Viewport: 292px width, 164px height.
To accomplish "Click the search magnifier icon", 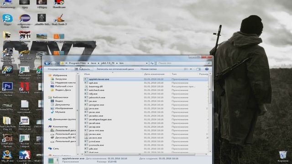I will click(209, 63).
